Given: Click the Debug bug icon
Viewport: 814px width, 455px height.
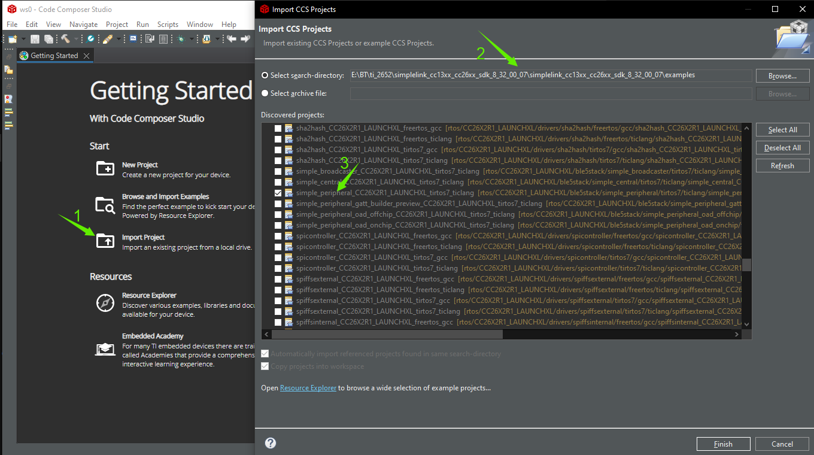Looking at the screenshot, I should 181,39.
